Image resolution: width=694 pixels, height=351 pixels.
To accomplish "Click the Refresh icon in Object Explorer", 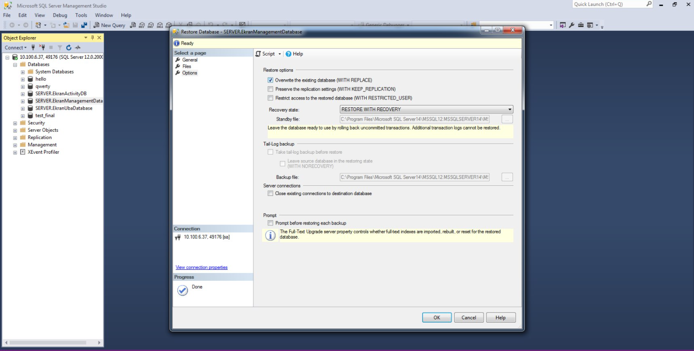I will pyautogui.click(x=69, y=47).
